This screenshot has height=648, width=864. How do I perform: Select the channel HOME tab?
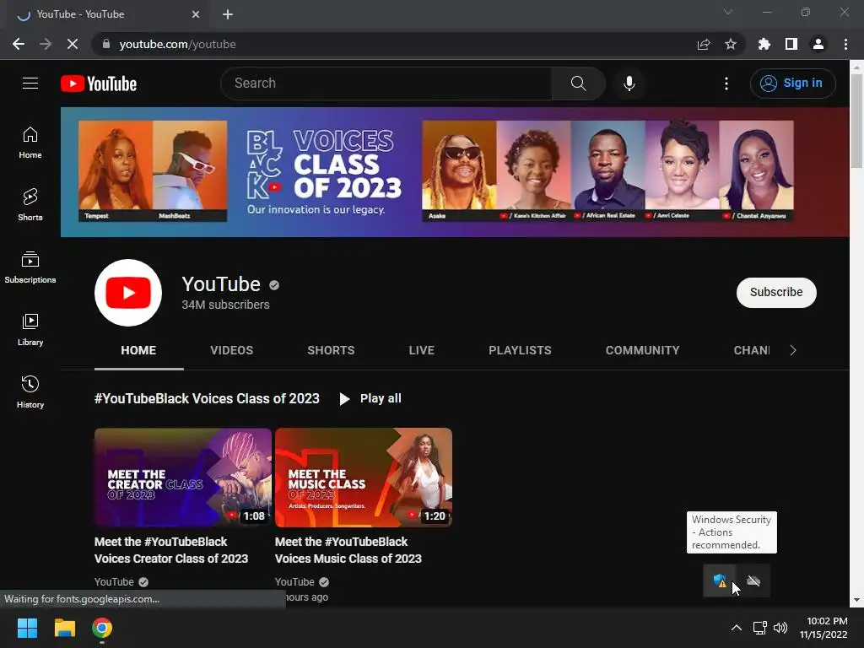pos(138,350)
